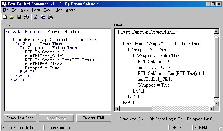Click the New document toolbar icon
The width and height of the screenshot is (223, 131).
pyautogui.click(x=5, y=17)
